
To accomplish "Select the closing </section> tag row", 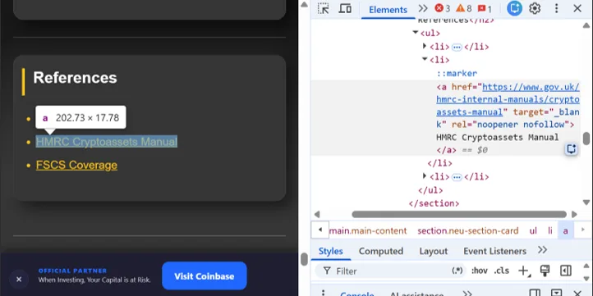I will coord(434,203).
